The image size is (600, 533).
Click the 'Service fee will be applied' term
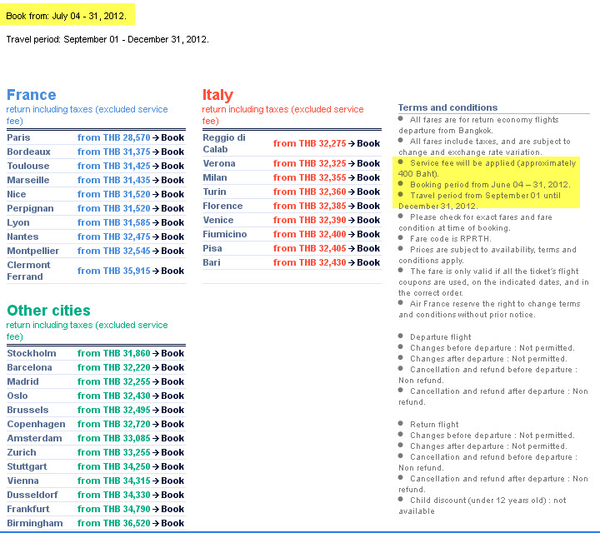(487, 168)
